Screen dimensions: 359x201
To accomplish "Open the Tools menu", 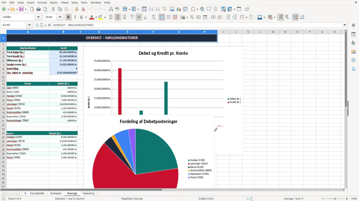I will [84, 2].
